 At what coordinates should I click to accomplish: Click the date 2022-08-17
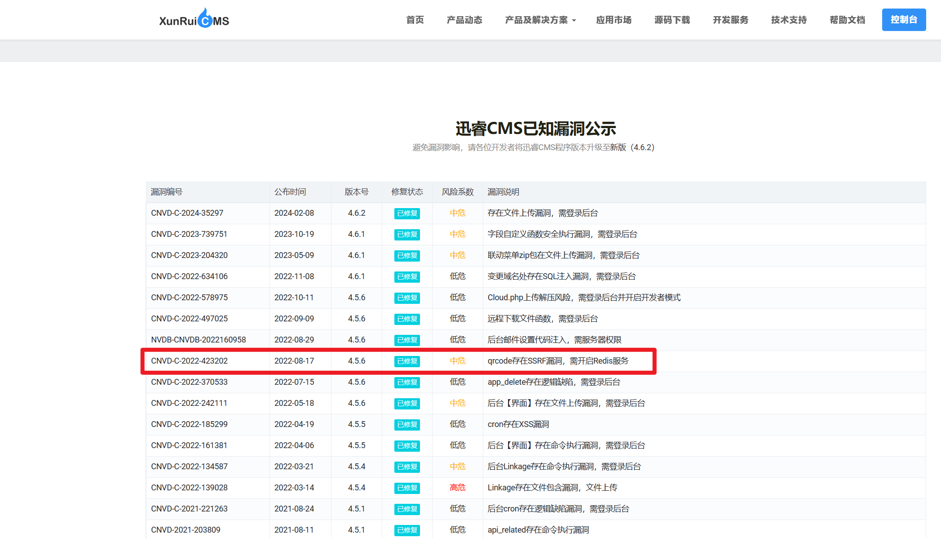[x=294, y=361]
